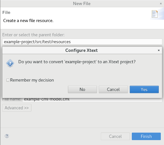
Task: Decline conversion using the No button
Action: point(82,89)
